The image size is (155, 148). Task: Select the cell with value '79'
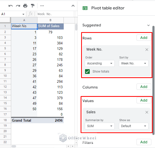(50, 32)
